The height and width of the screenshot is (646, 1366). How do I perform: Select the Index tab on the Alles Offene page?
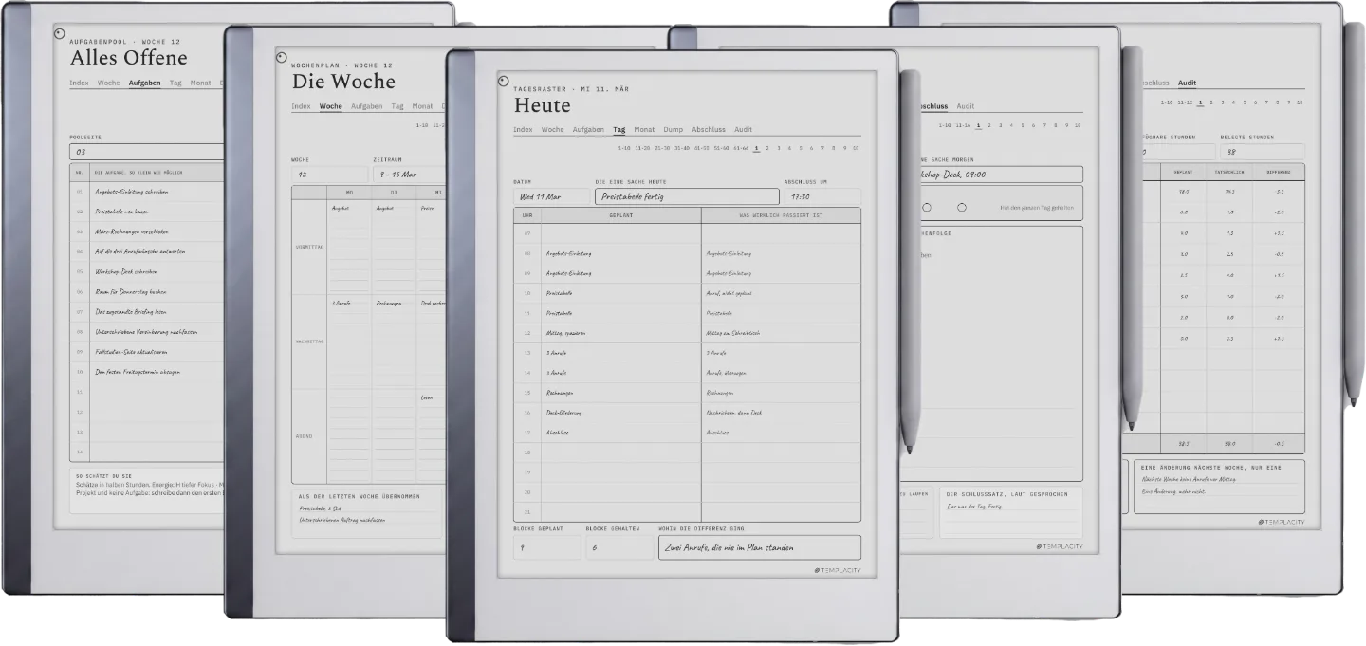click(x=79, y=83)
